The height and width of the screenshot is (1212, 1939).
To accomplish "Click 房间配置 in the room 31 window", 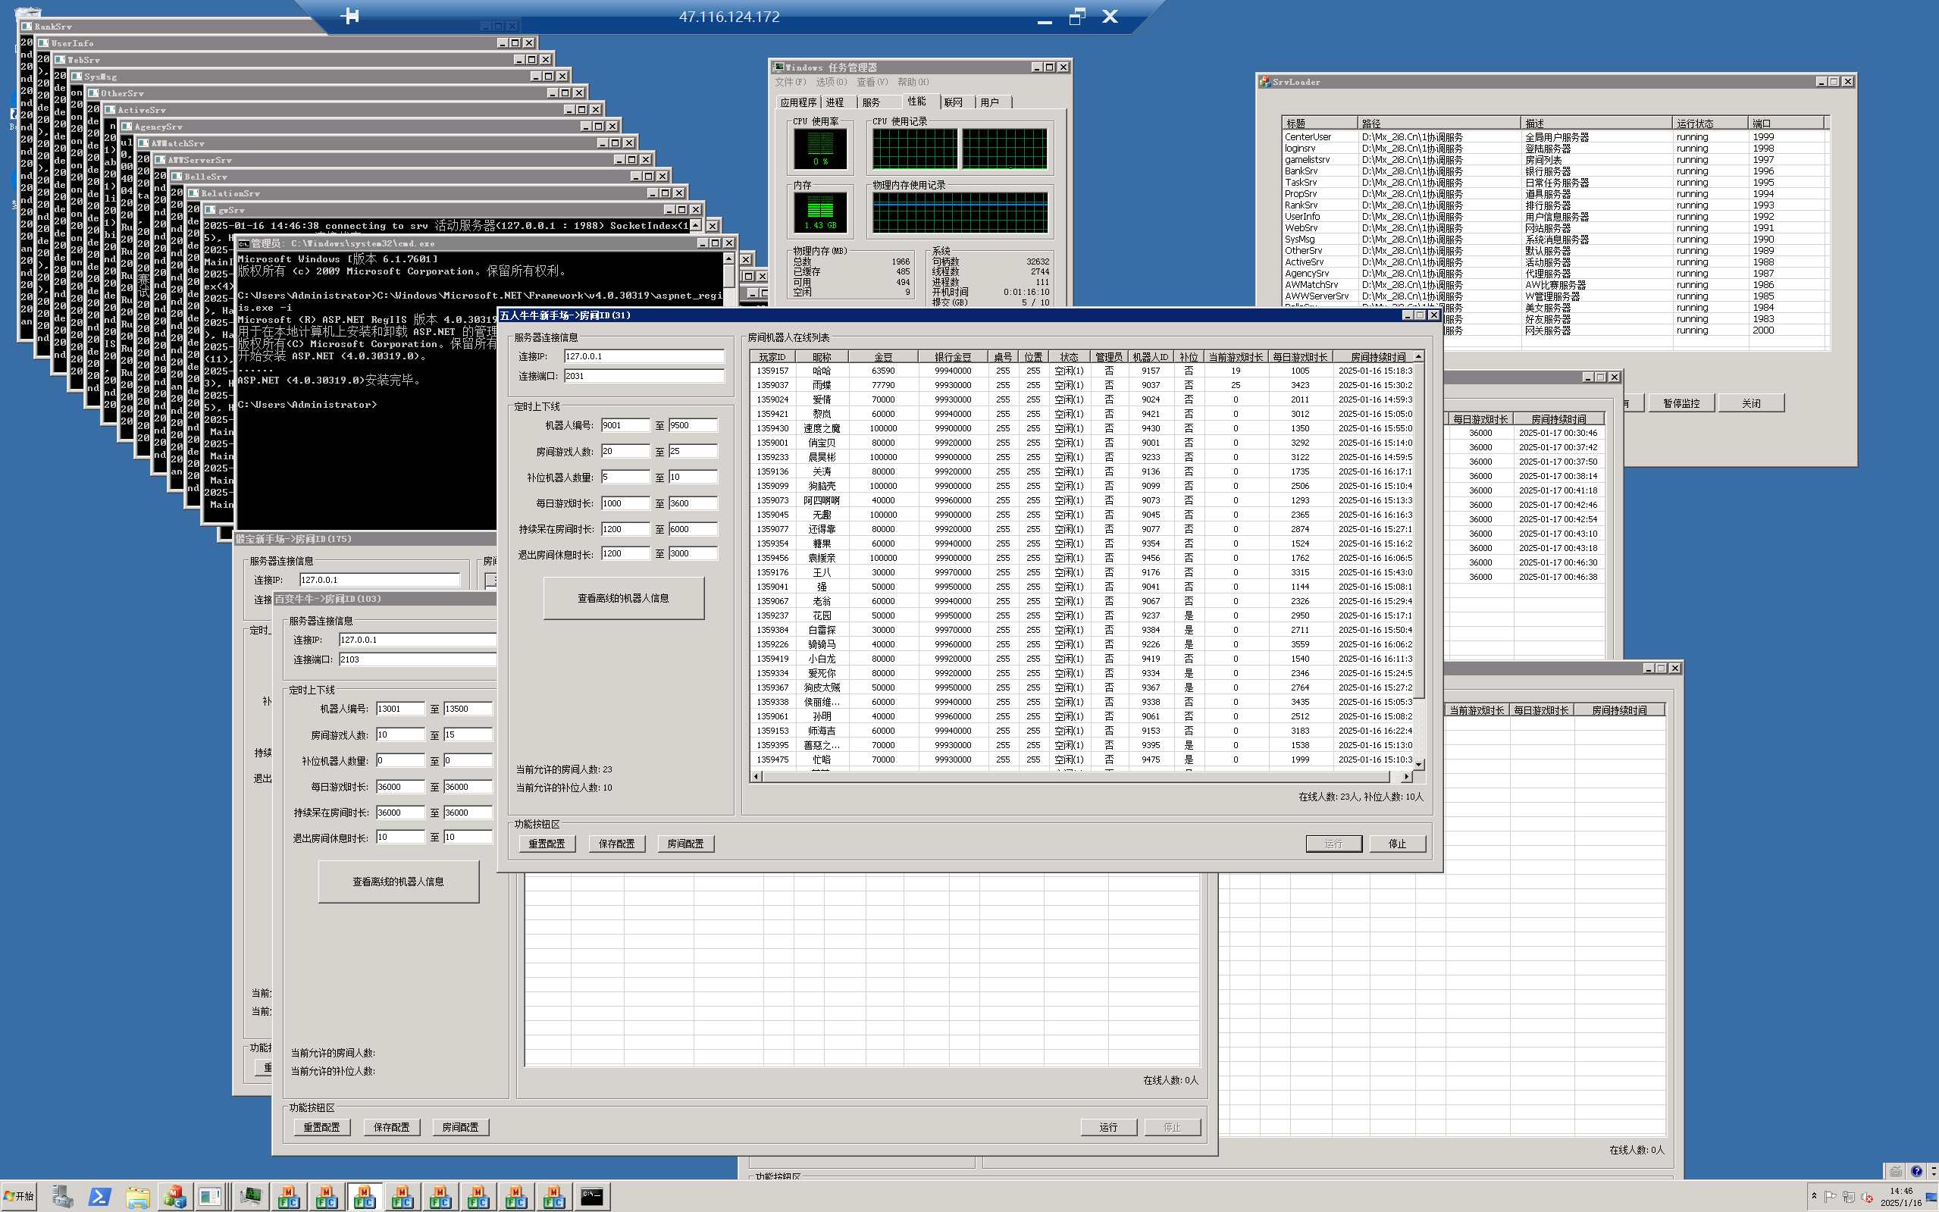I will pos(685,844).
